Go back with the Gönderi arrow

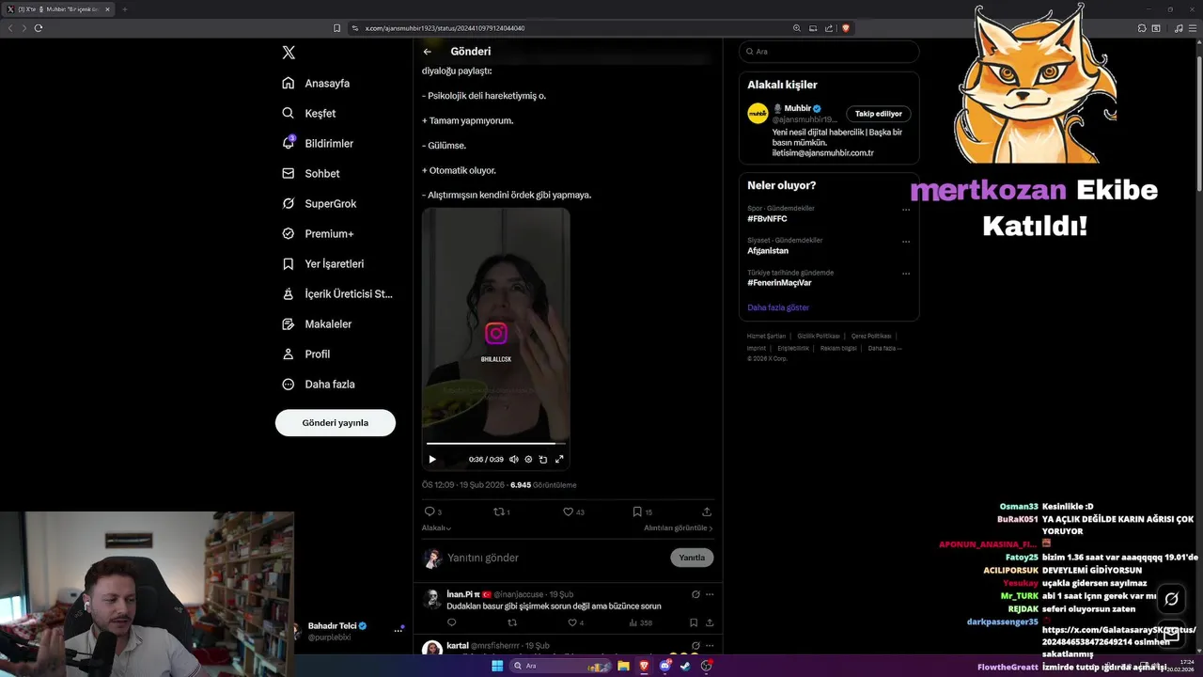pyautogui.click(x=428, y=52)
